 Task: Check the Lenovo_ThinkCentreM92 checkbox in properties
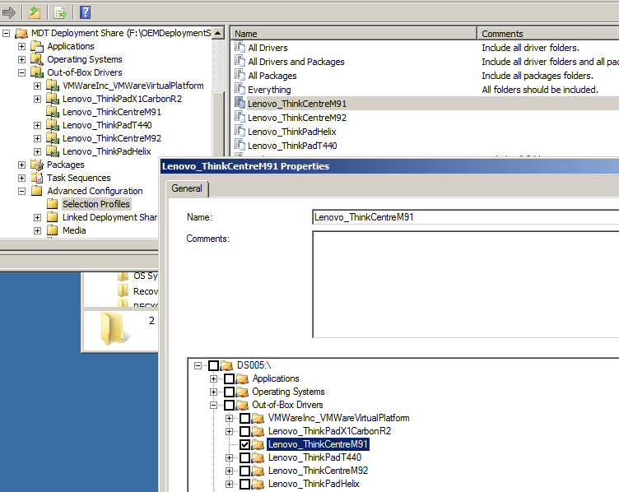(244, 471)
